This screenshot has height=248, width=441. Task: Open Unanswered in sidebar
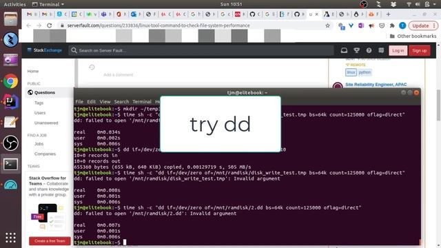(46, 123)
